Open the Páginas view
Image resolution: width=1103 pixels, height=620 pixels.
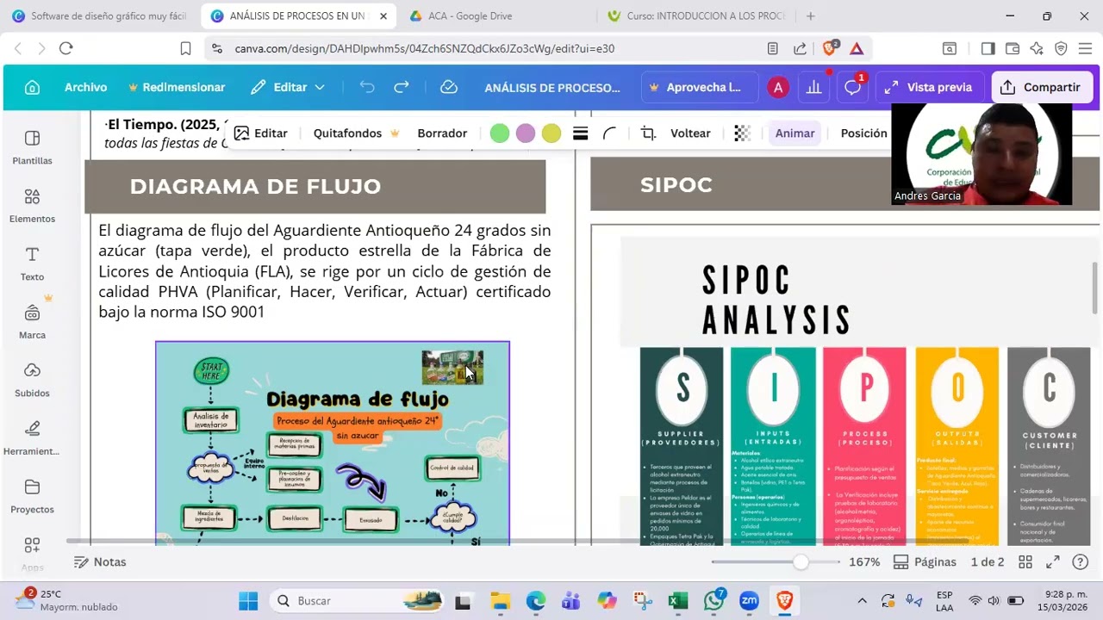click(x=925, y=562)
